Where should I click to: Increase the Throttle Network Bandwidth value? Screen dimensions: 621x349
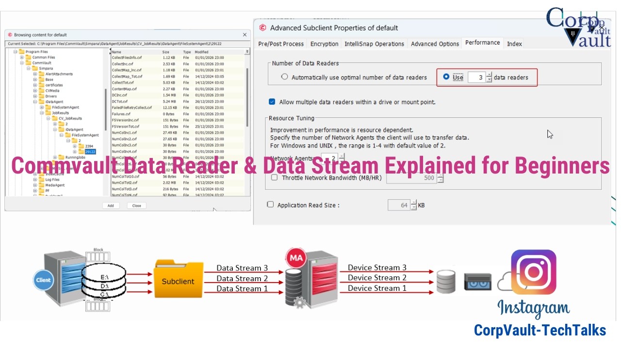[x=441, y=174]
